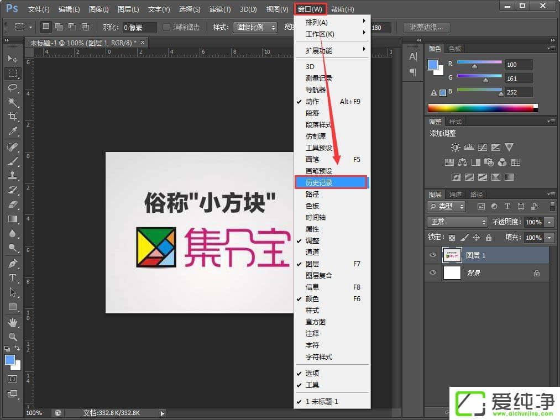Add a Color Balance adjustment

tap(462, 162)
